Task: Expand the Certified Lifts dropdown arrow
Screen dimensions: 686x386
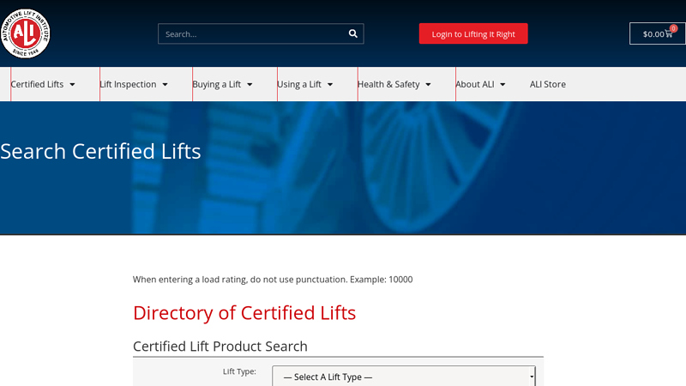Action: click(x=72, y=84)
